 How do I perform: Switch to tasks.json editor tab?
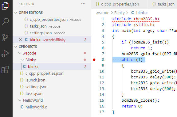(163, 4)
